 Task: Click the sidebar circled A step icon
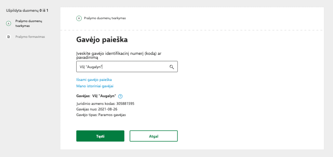[9, 24]
